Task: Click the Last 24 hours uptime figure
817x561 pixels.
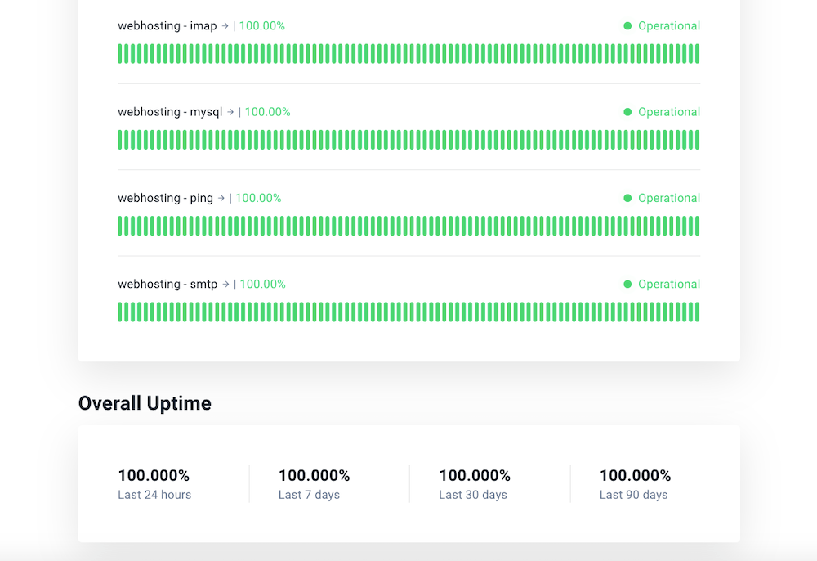Action: 154,475
